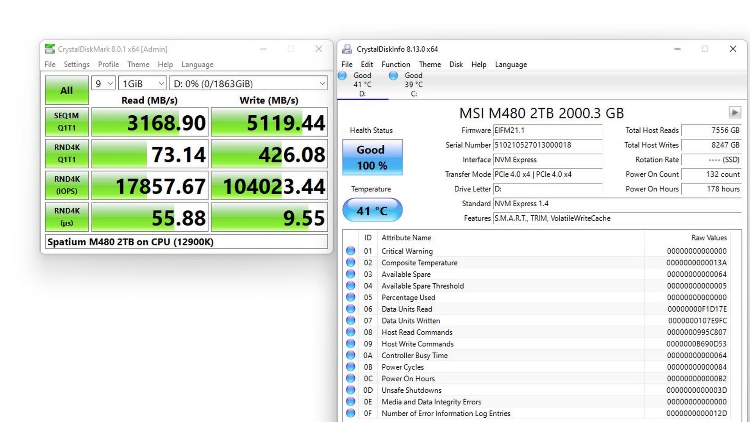The height and width of the screenshot is (422, 750).
Task: Click the Spatium M480 comment field
Action: [x=187, y=242]
